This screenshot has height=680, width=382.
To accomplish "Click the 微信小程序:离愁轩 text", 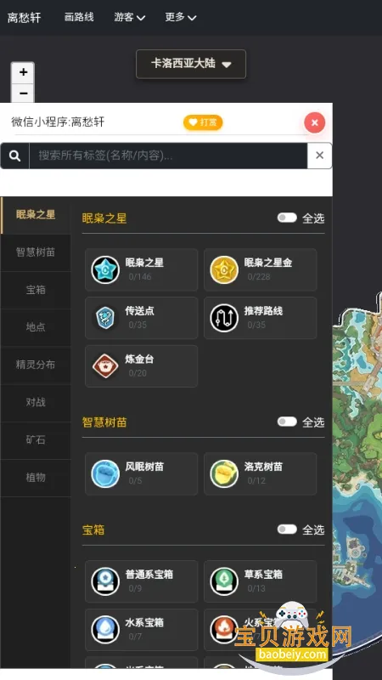I will coord(58,122).
